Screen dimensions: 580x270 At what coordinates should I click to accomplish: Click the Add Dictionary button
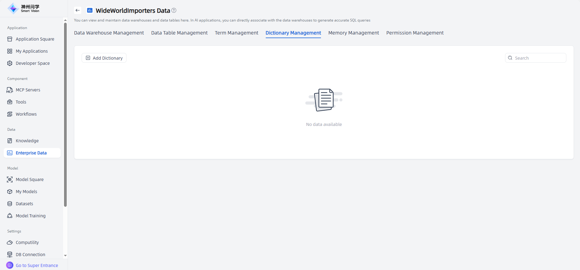pos(104,58)
